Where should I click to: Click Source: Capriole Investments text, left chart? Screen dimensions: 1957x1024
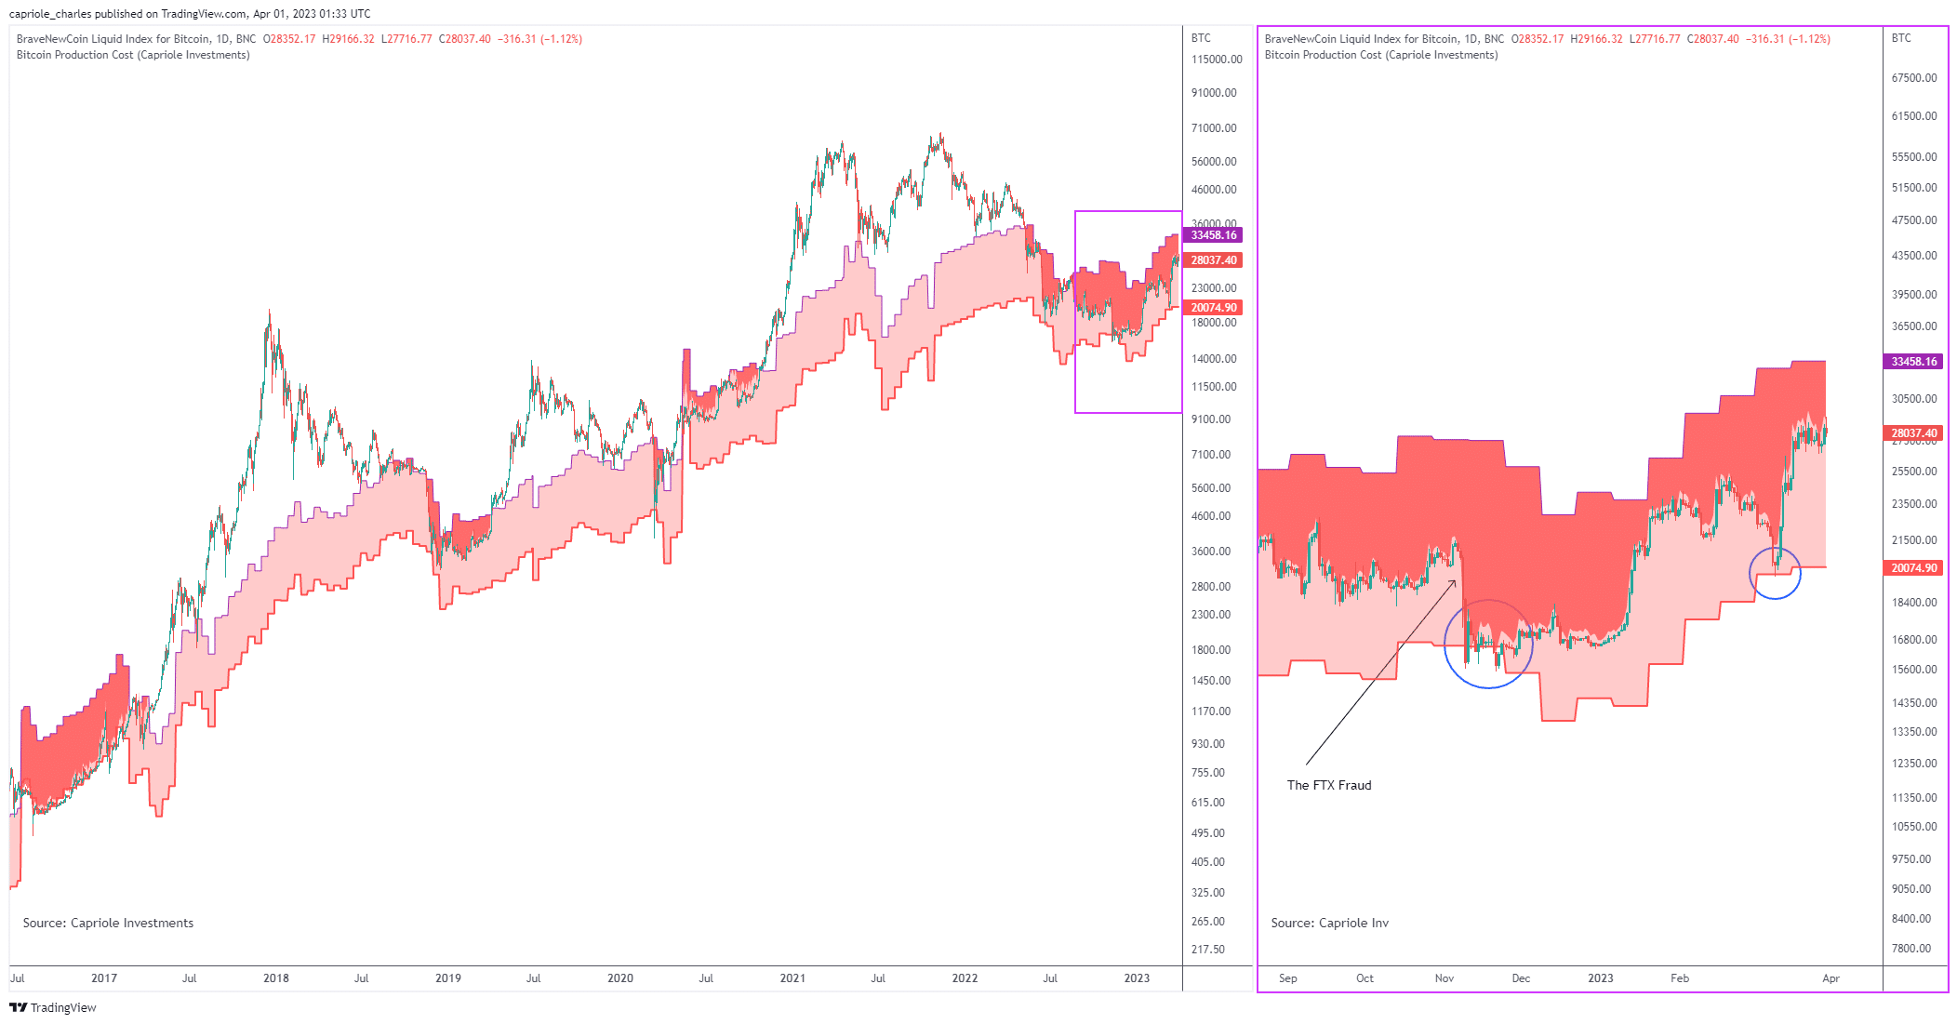(108, 923)
